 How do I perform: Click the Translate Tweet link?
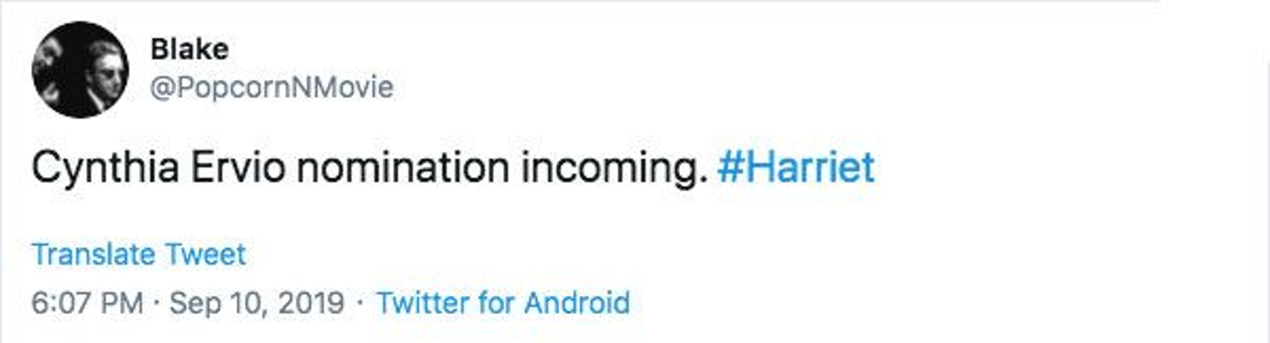139,255
